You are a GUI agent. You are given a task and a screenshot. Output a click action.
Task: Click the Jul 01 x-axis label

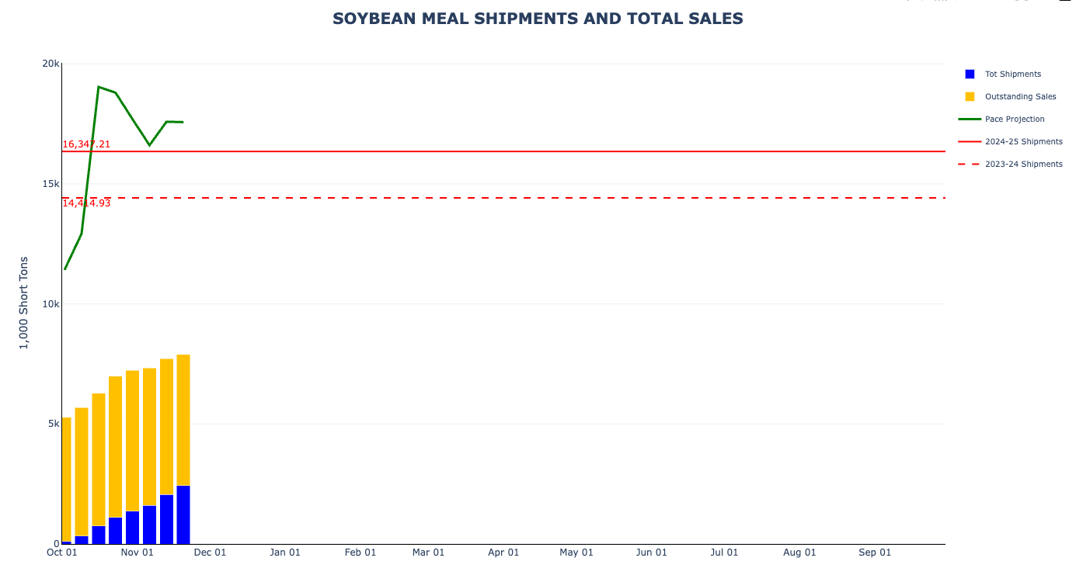(724, 553)
